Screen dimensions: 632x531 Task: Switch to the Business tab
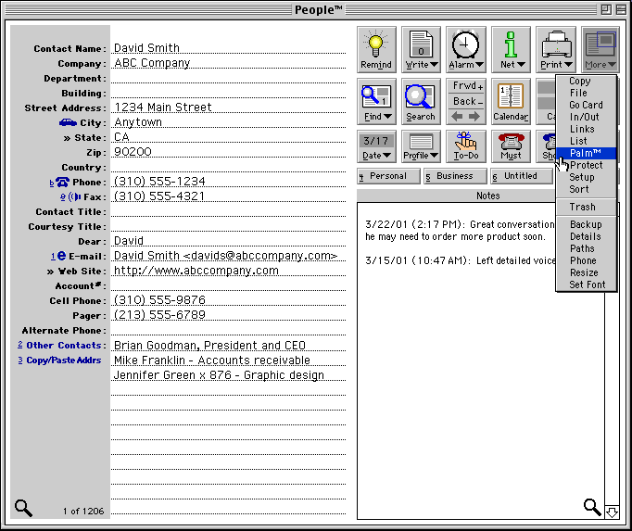point(454,176)
